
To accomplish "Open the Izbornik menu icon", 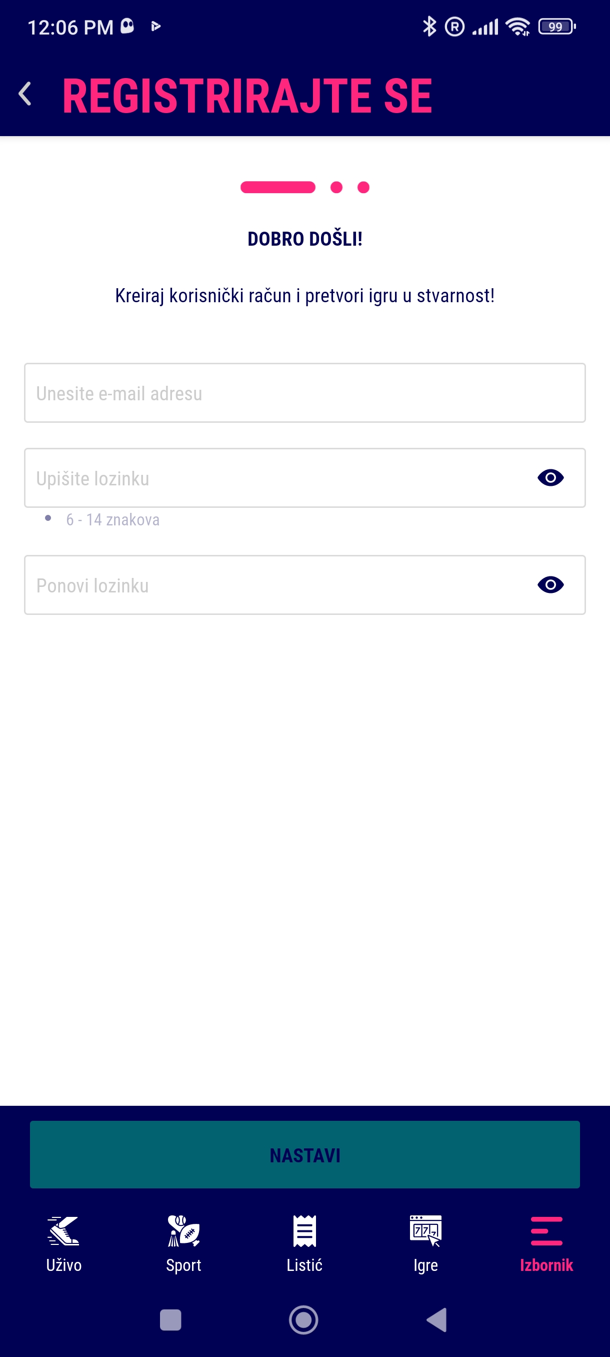I will (x=546, y=1230).
